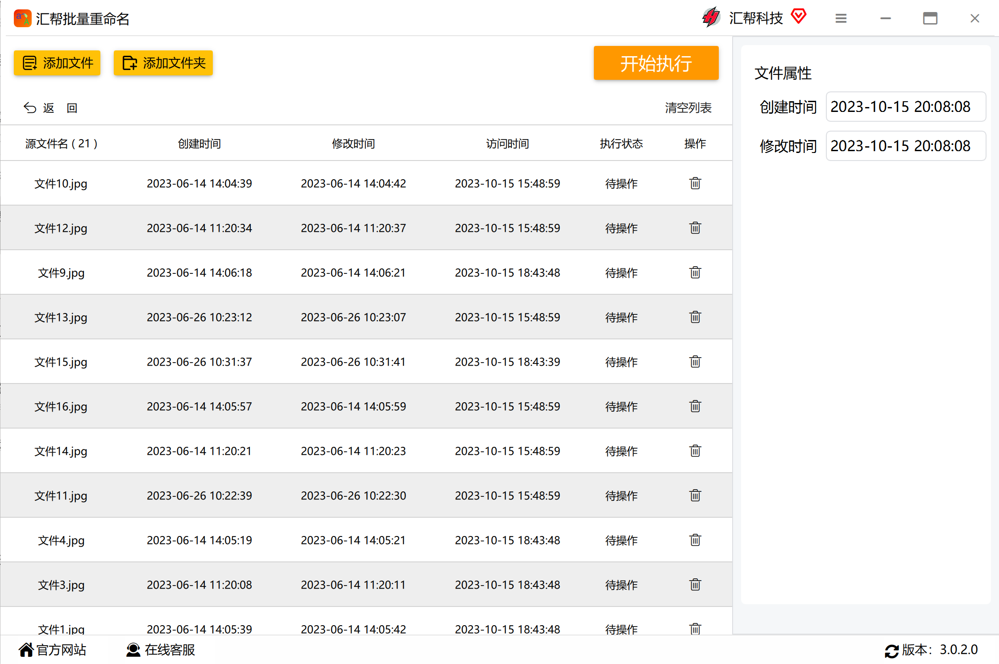Delete 文件13.jpg via its trash icon
This screenshot has height=664, width=999.
[695, 317]
